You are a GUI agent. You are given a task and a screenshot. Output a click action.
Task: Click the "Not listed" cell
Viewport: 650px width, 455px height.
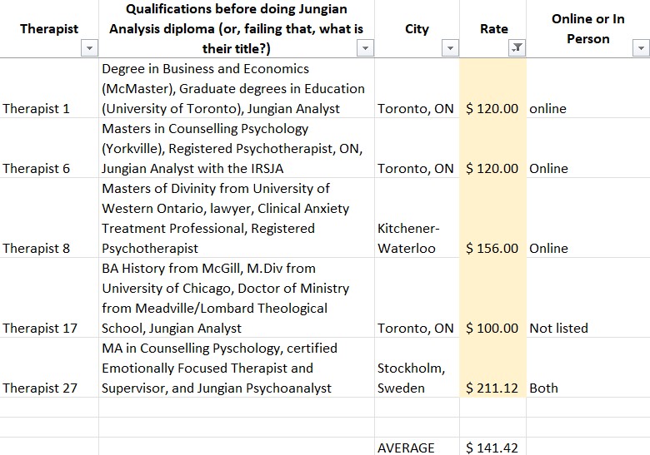point(558,328)
